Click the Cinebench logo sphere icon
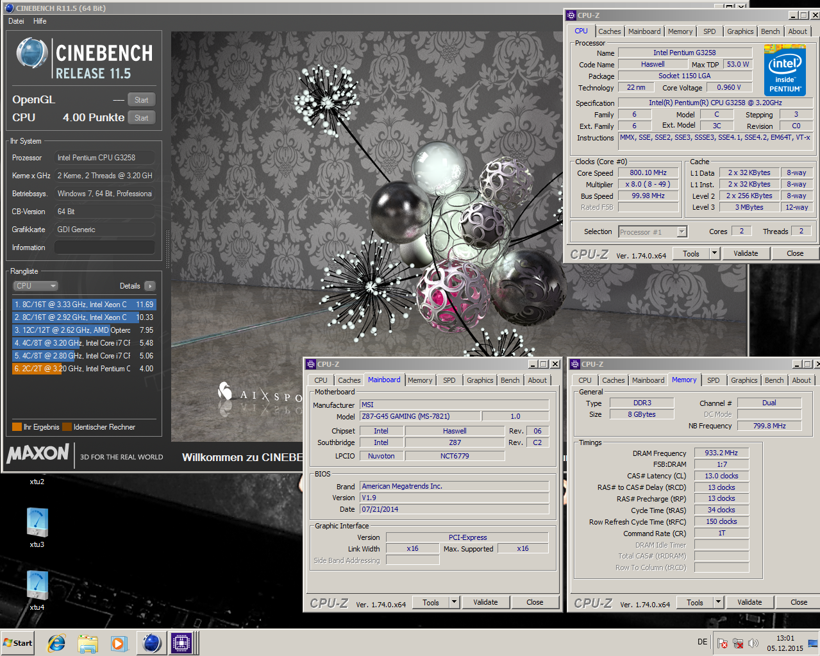Viewport: 820px width, 656px height. point(32,53)
